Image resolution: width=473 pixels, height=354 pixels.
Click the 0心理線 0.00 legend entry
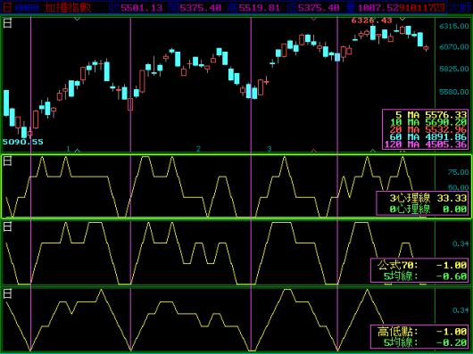pos(428,209)
